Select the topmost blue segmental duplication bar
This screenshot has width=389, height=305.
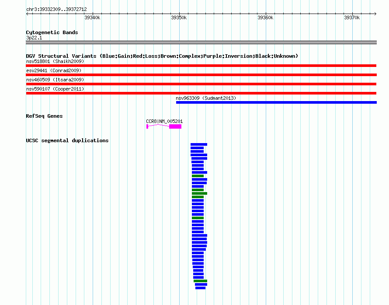tap(199, 144)
